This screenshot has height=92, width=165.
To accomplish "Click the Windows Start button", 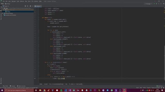I will coord(2,90).
